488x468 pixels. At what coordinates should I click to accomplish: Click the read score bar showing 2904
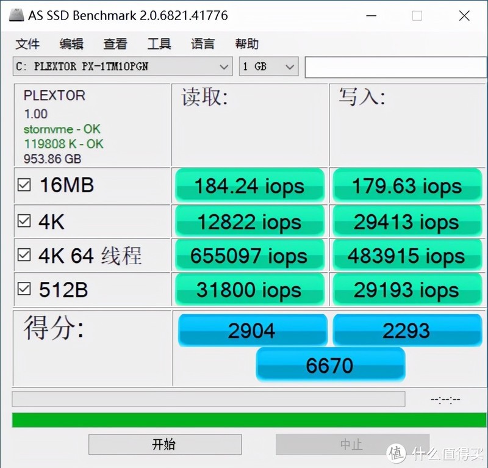[252, 330]
